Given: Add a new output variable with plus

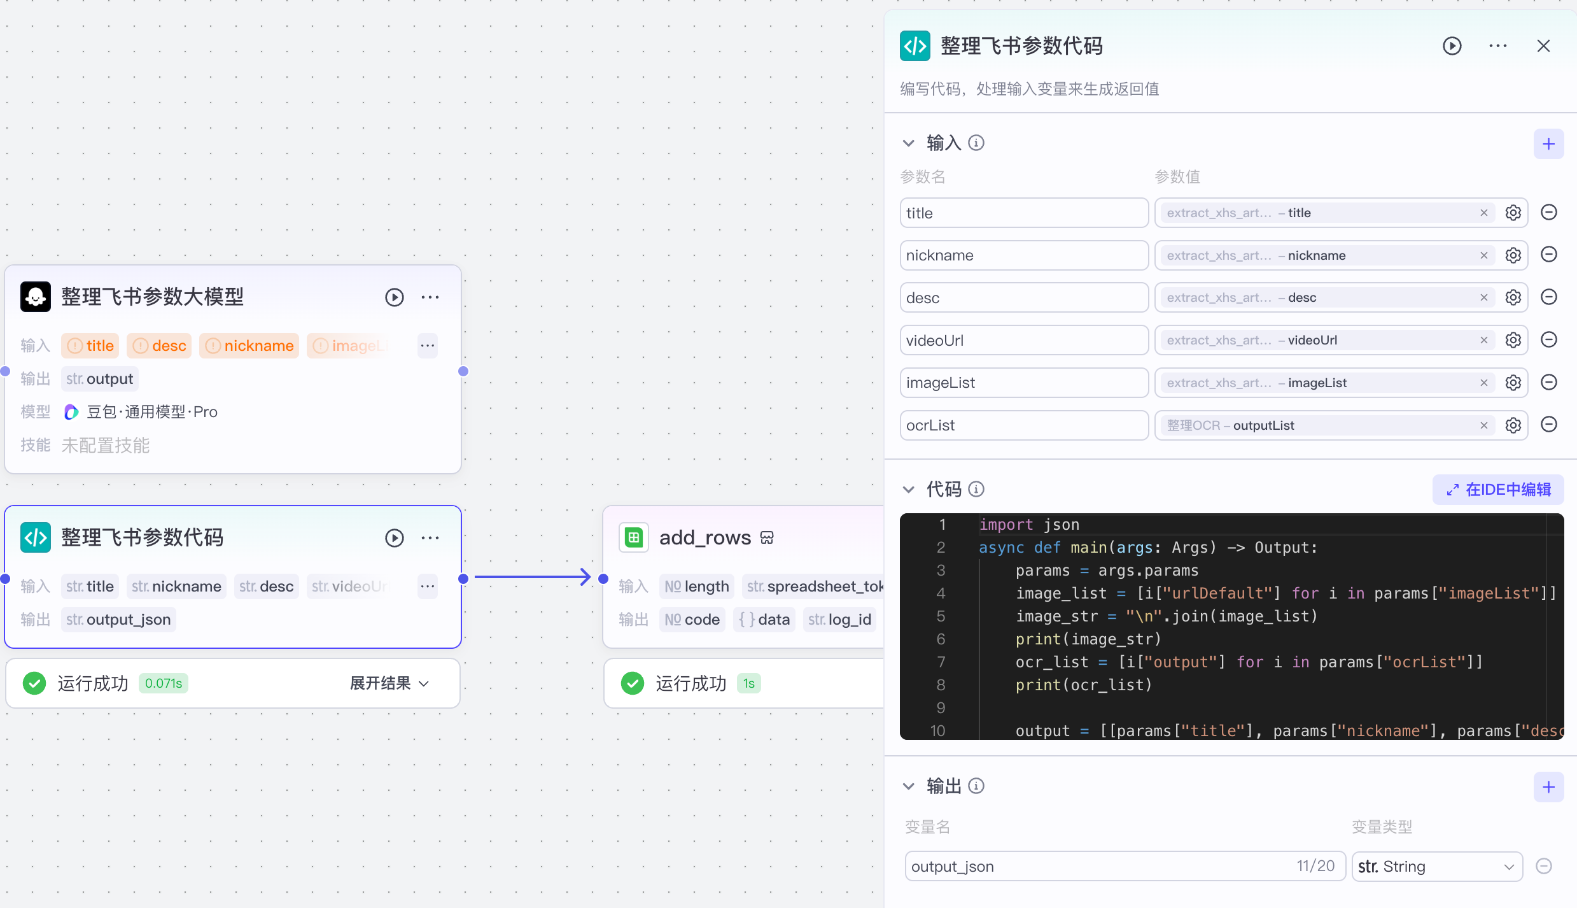Looking at the screenshot, I should click(1548, 787).
